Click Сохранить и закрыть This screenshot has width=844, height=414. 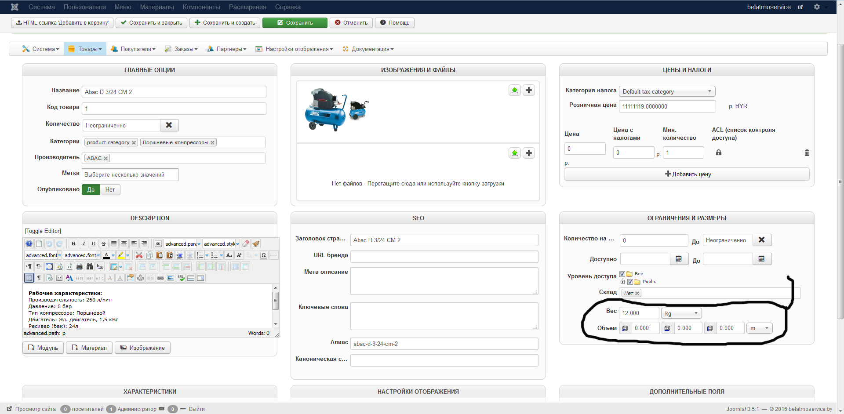tap(152, 23)
